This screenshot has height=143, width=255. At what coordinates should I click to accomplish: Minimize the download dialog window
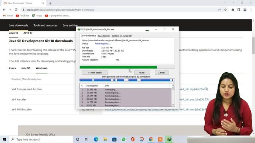pyautogui.click(x=156, y=29)
